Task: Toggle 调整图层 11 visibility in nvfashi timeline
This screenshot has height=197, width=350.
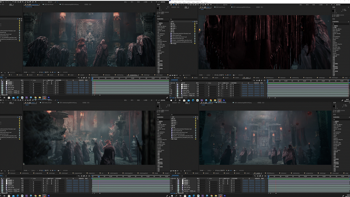Action: tap(170, 86)
